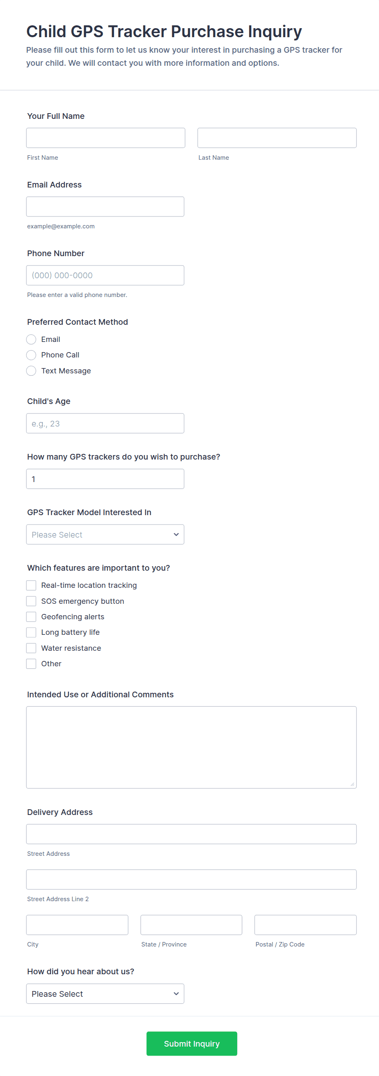Select Text Message radio button
Screen dimensions: 379x1076
pos(31,371)
